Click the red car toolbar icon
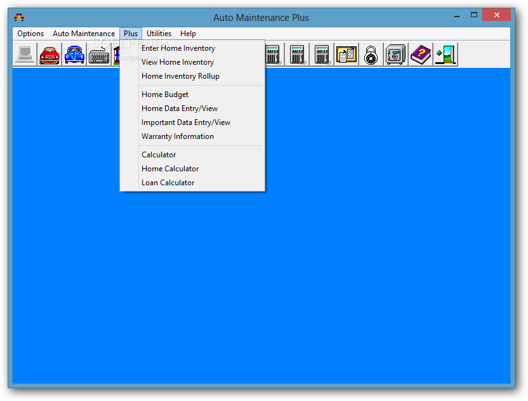The image size is (528, 401). tap(50, 54)
